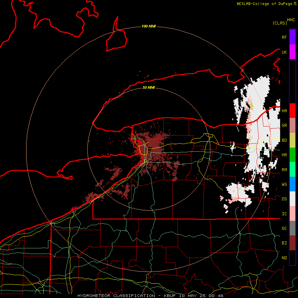Choose the blue WS legend swatch
Image resolution: width=298 pixels, height=298 pixels.
[292, 184]
